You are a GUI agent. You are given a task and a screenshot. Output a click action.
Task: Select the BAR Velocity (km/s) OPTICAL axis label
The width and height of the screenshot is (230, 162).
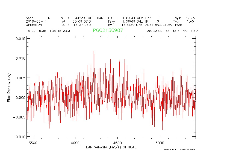[x=111, y=147]
